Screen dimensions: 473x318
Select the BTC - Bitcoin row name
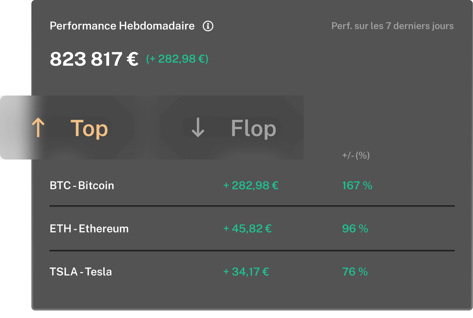[82, 185]
